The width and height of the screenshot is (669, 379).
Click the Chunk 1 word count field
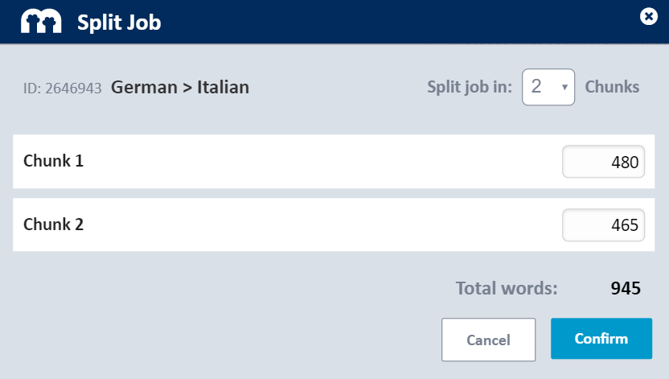tap(603, 162)
